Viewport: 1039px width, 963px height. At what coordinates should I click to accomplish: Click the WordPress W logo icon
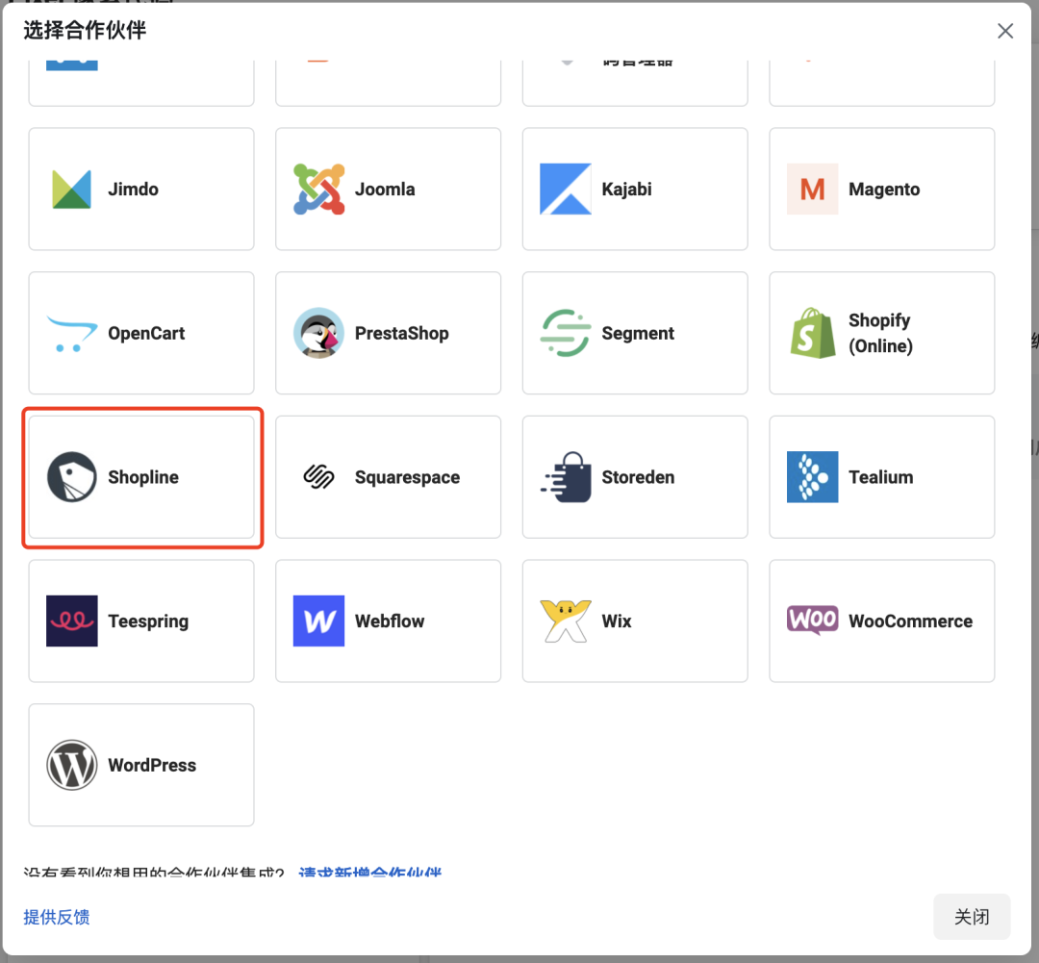pos(71,765)
